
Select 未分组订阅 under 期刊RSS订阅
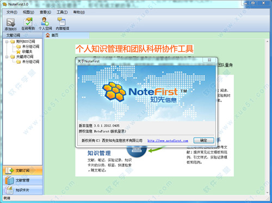coord(30,47)
